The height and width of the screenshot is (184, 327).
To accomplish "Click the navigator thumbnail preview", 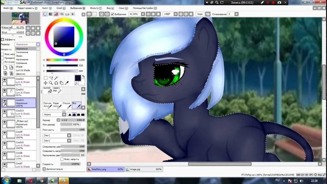I will tap(20, 18).
